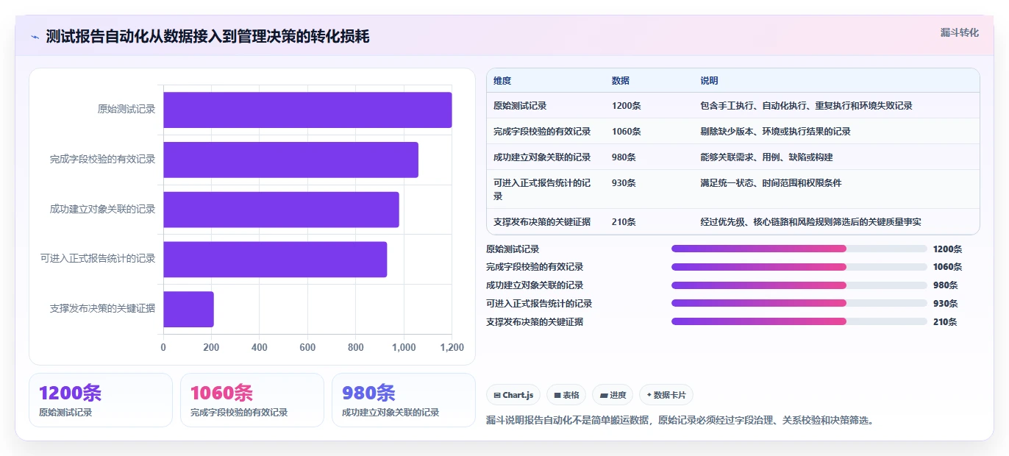Click the footnote starting 漏斗说明报告自动化
1009x456 pixels.
point(680,421)
